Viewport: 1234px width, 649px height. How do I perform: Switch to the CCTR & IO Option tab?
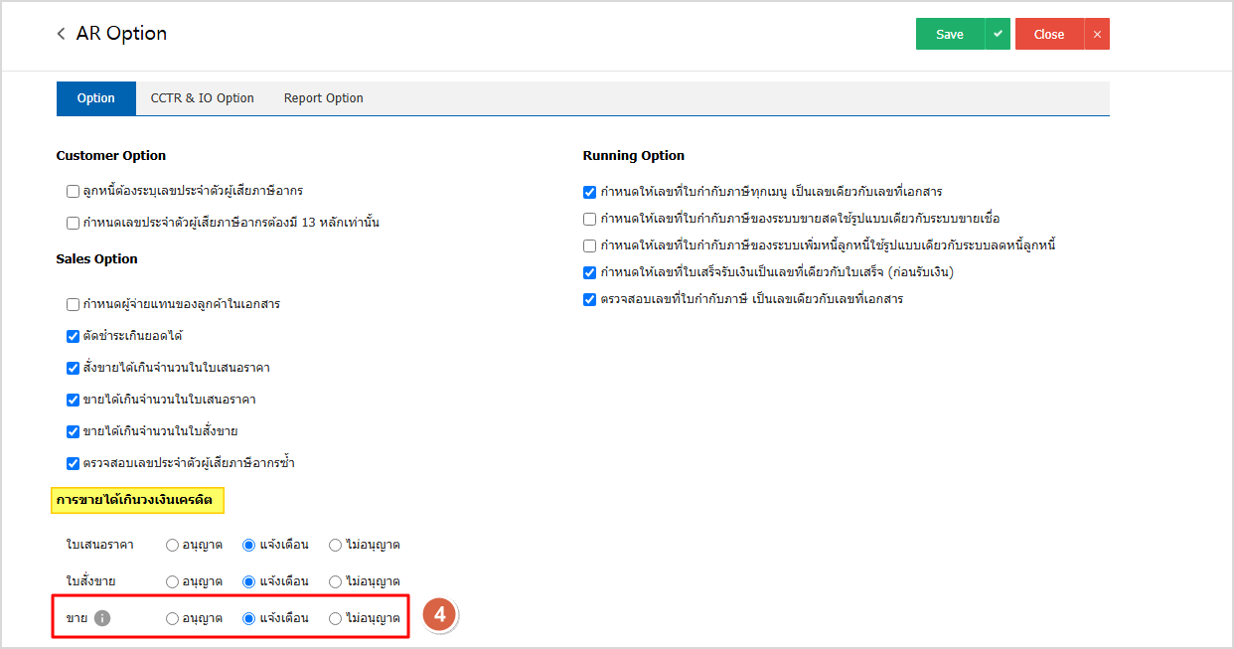[202, 98]
